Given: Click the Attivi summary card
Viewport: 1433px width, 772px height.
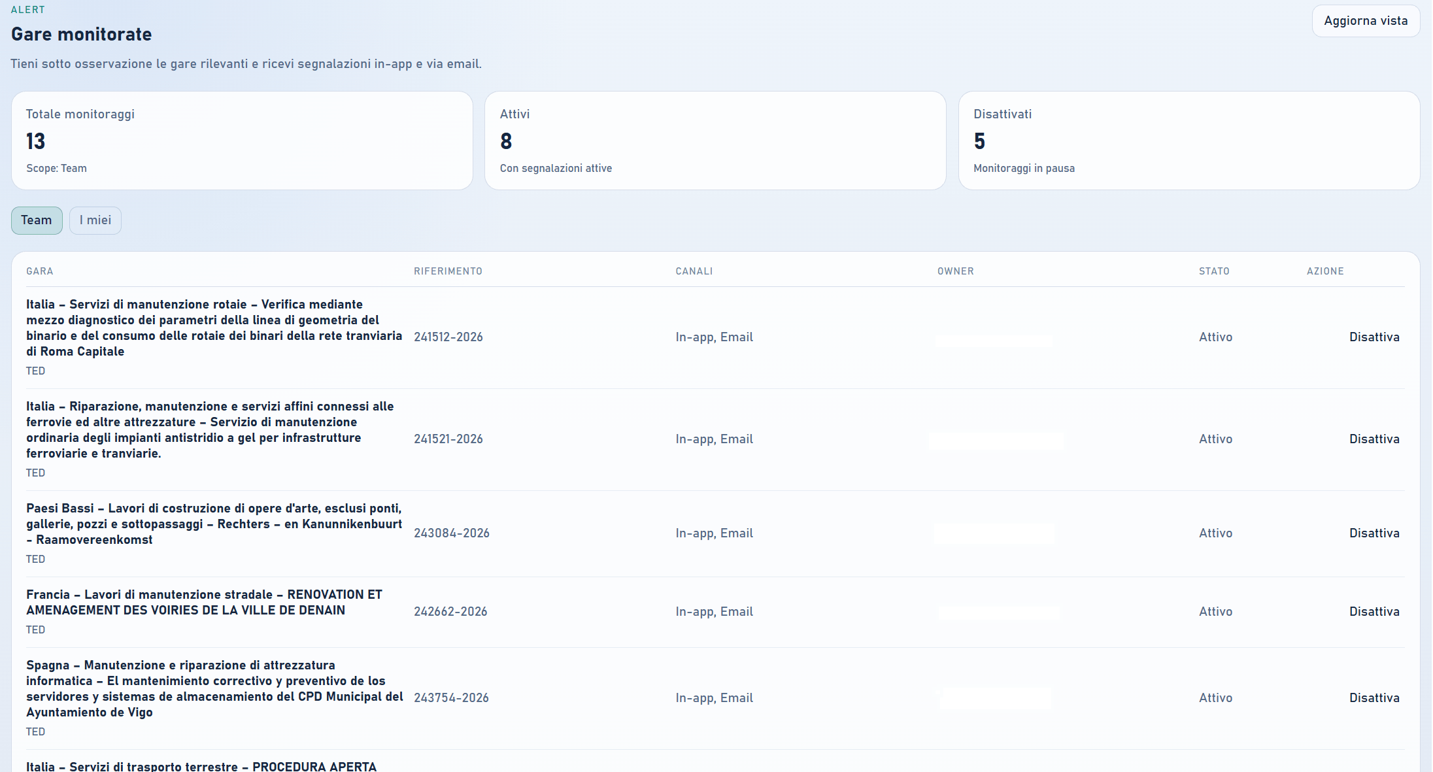Looking at the screenshot, I should (x=715, y=141).
